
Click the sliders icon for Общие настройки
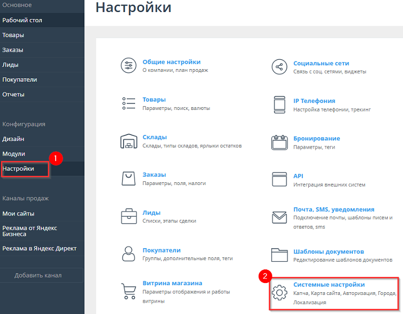pyautogui.click(x=129, y=66)
